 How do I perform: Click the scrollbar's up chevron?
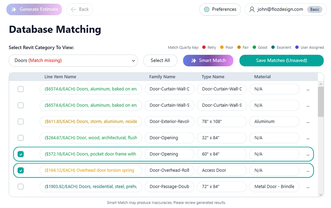[x=321, y=84]
